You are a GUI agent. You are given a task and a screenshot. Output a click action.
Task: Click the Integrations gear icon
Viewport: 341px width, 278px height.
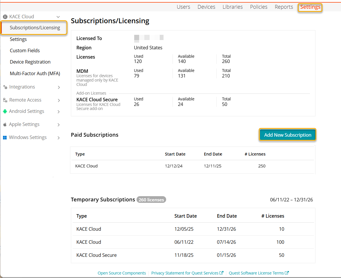point(5,87)
